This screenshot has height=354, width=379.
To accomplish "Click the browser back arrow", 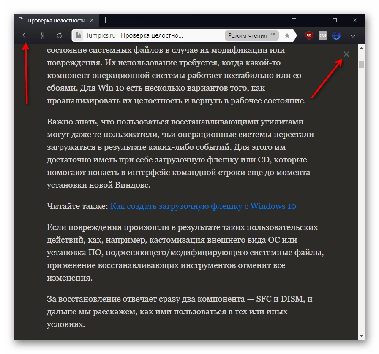I will point(26,35).
